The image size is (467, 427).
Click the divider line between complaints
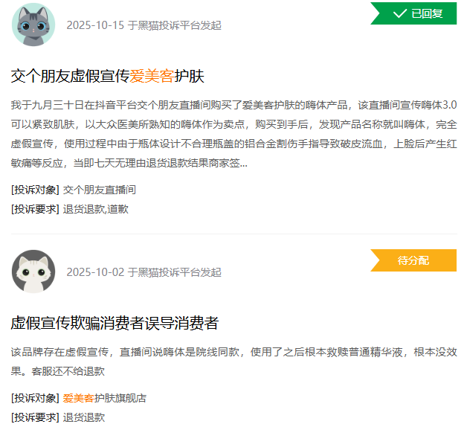(233, 234)
